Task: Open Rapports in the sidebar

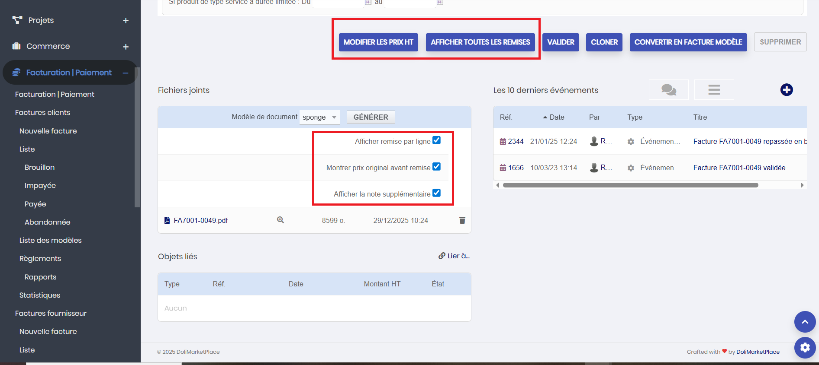Action: [40, 277]
